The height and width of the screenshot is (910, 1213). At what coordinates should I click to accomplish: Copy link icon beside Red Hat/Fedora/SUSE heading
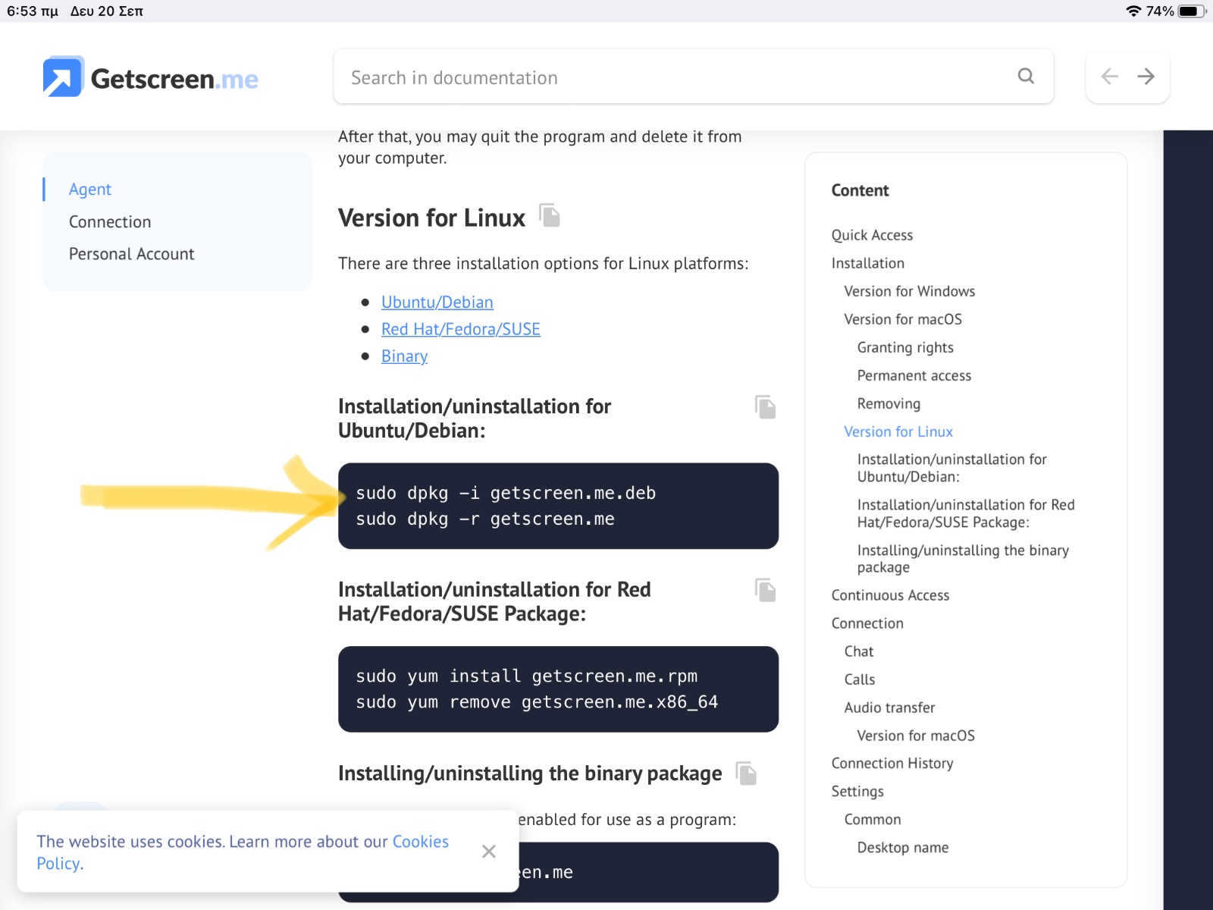(766, 590)
